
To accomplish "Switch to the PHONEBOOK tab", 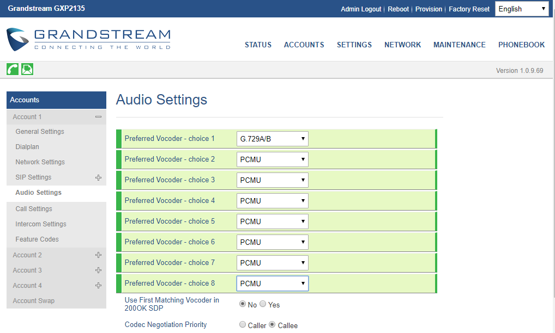I will point(521,45).
